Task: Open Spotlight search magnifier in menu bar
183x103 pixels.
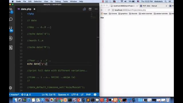Action: coord(166,1)
